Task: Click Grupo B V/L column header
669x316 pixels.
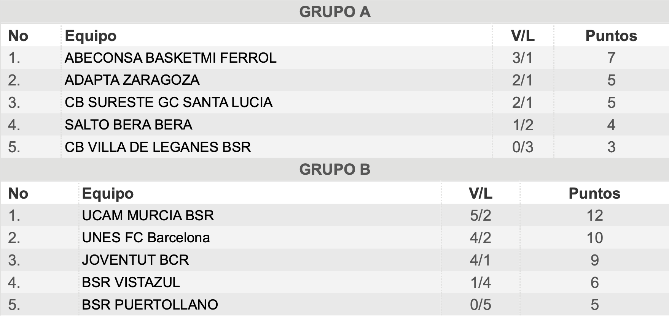Action: 480,193
